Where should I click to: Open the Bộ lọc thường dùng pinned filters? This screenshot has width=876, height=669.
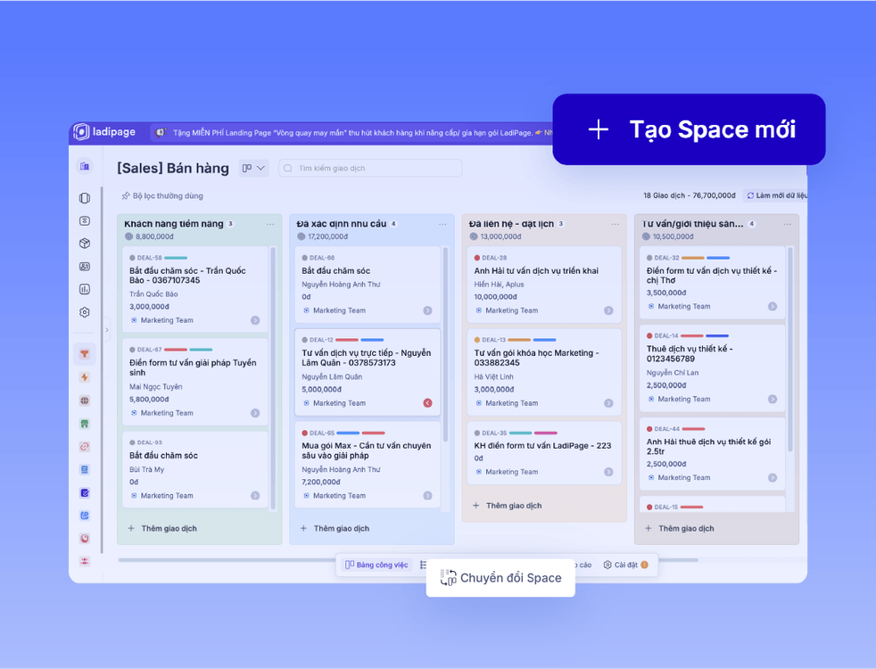162,196
